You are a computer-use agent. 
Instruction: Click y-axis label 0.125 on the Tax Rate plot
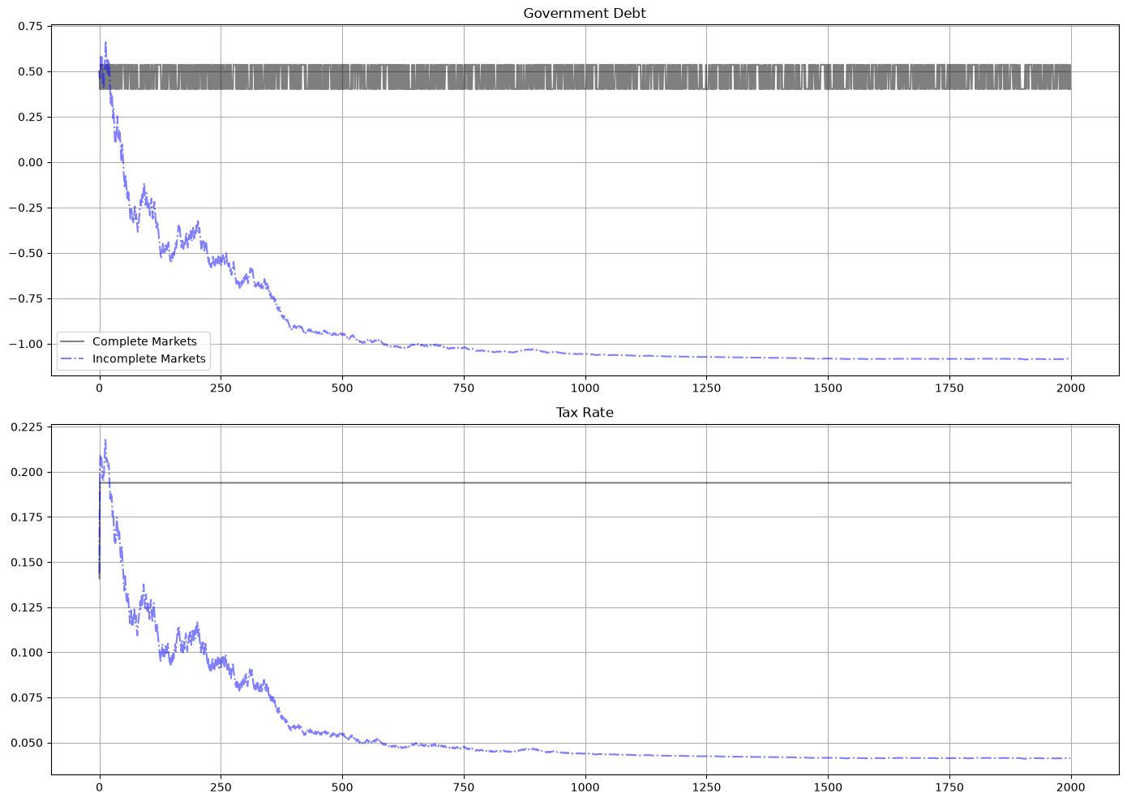click(x=27, y=607)
